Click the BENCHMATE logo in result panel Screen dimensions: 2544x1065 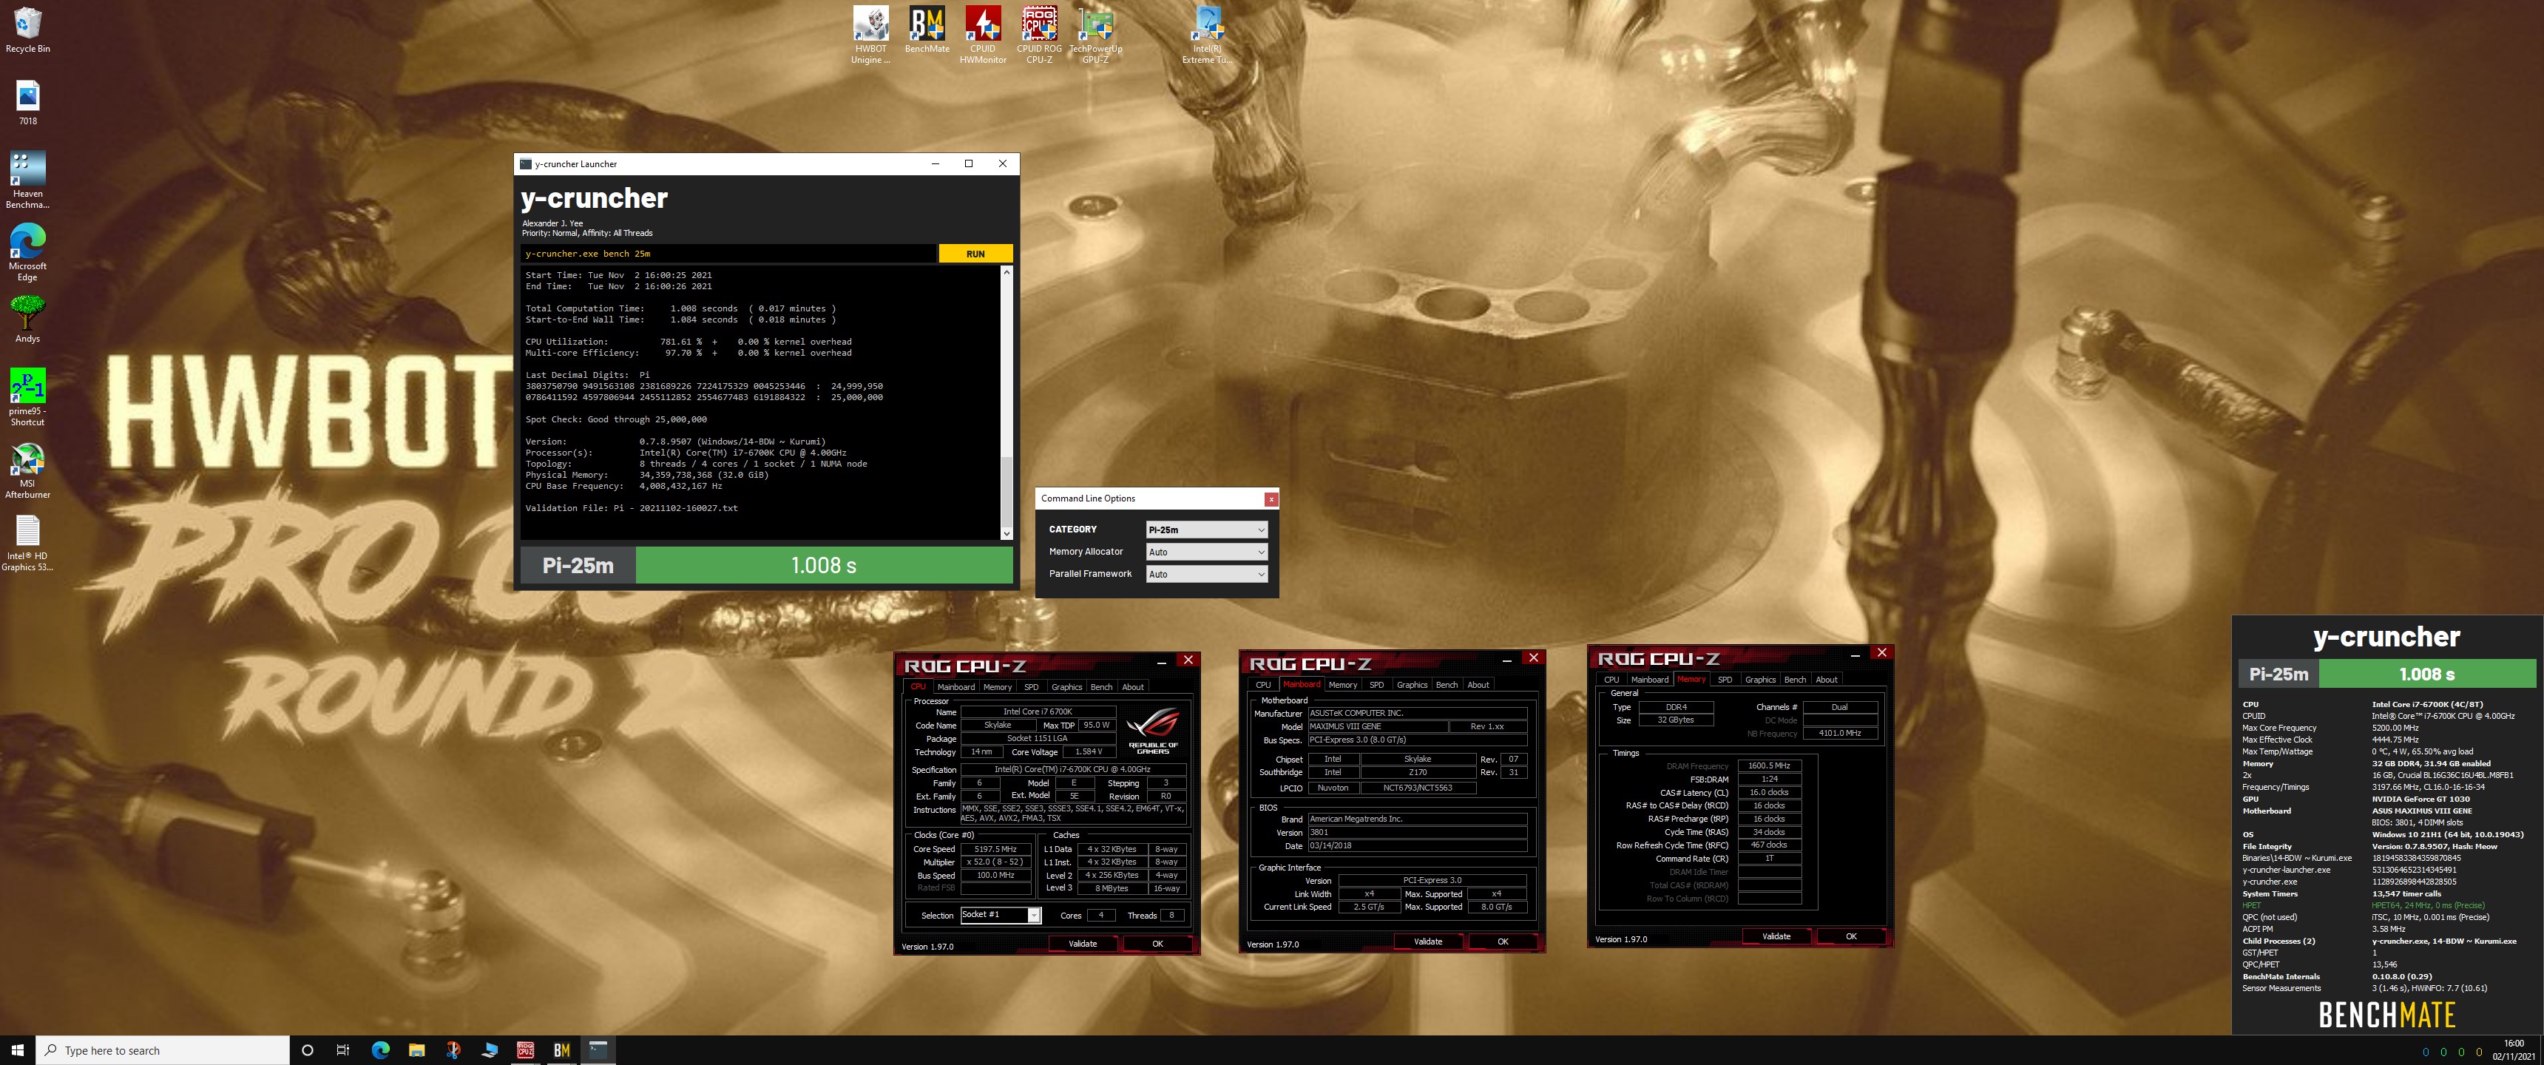tap(2386, 1015)
